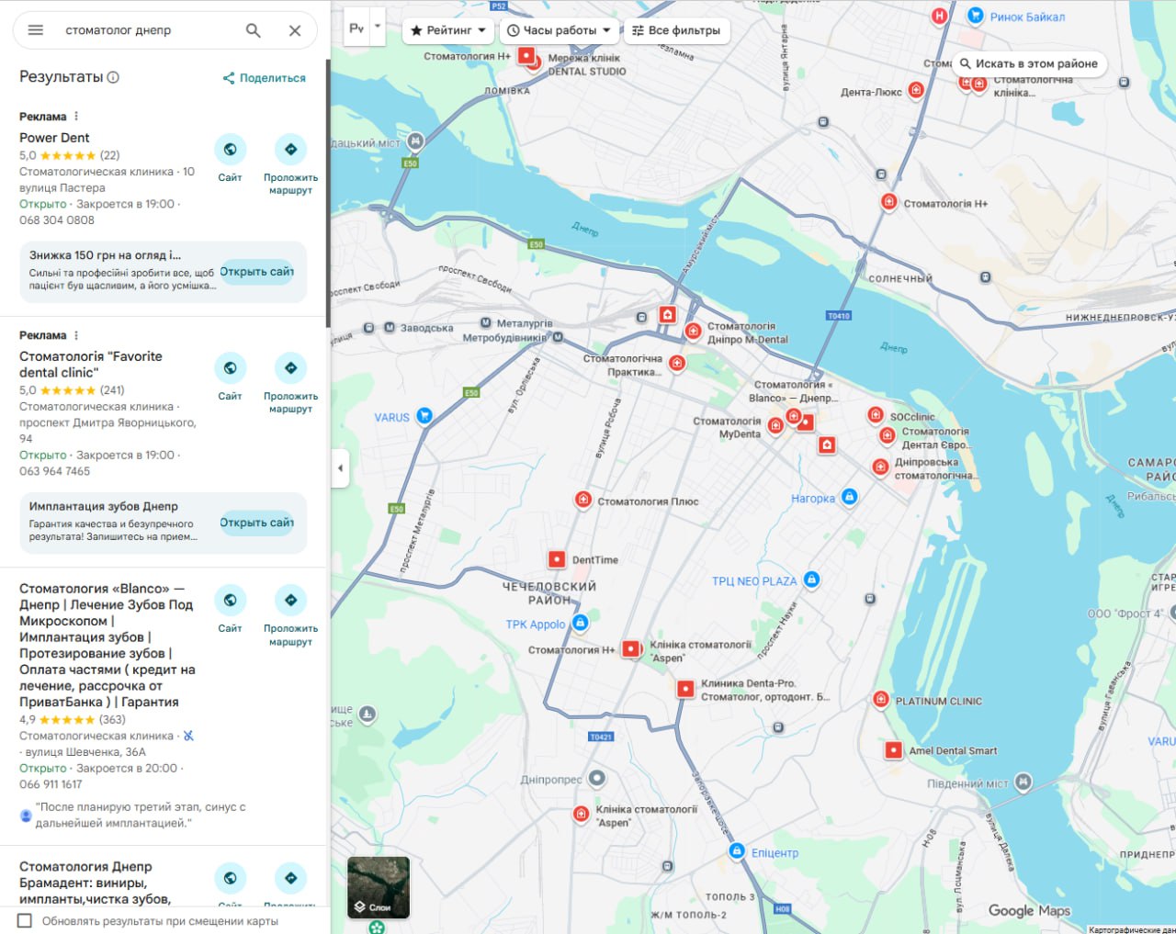Click the info icon next to Результаты
The width and height of the screenshot is (1176, 934).
pyautogui.click(x=112, y=77)
